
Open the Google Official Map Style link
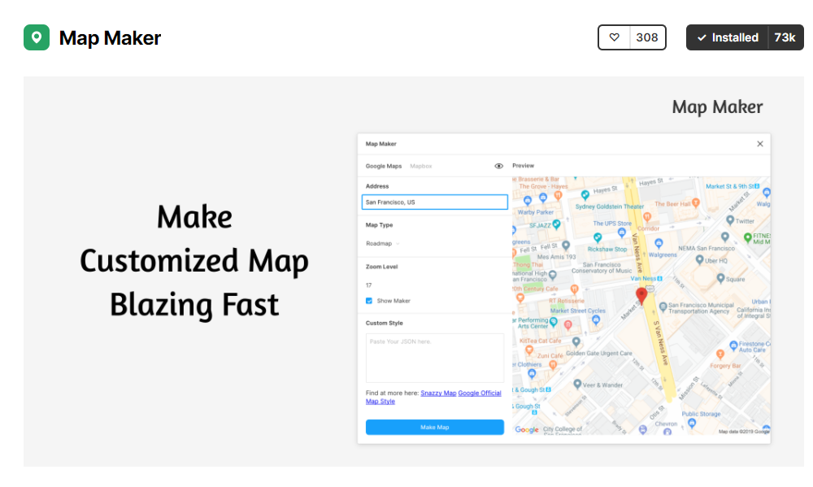433,398
